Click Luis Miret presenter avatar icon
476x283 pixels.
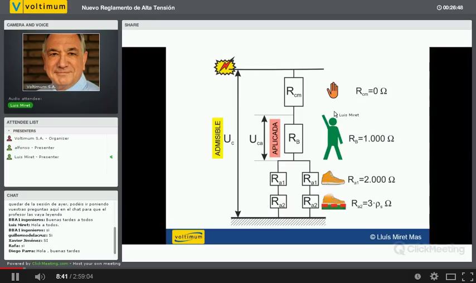9,157
